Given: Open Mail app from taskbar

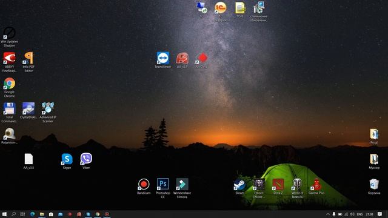Looking at the screenshot, I should coord(61,214).
